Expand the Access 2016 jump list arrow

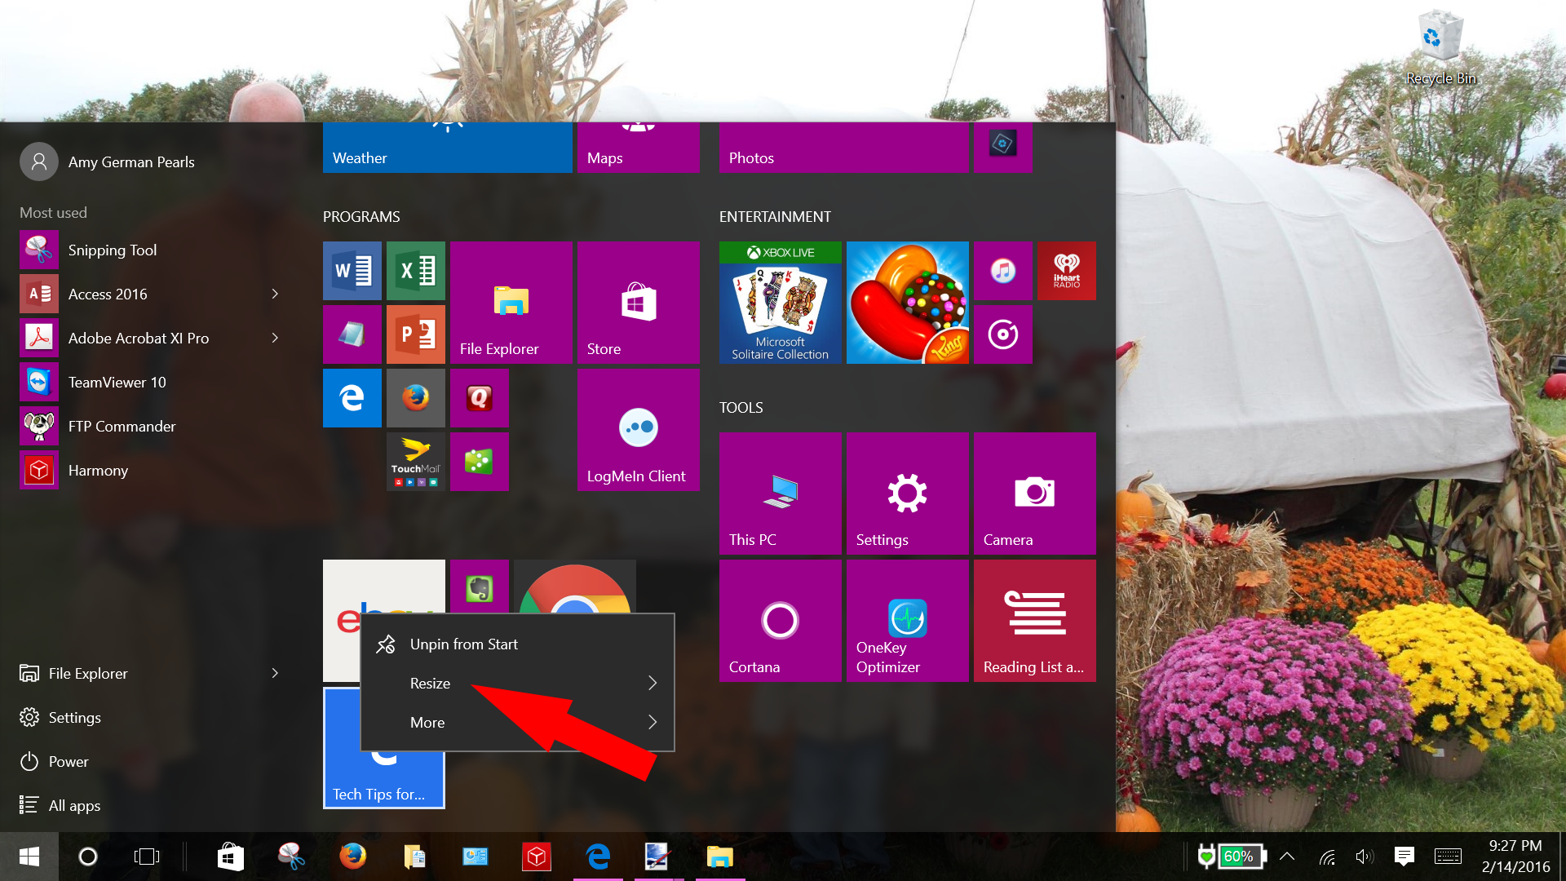pos(275,294)
